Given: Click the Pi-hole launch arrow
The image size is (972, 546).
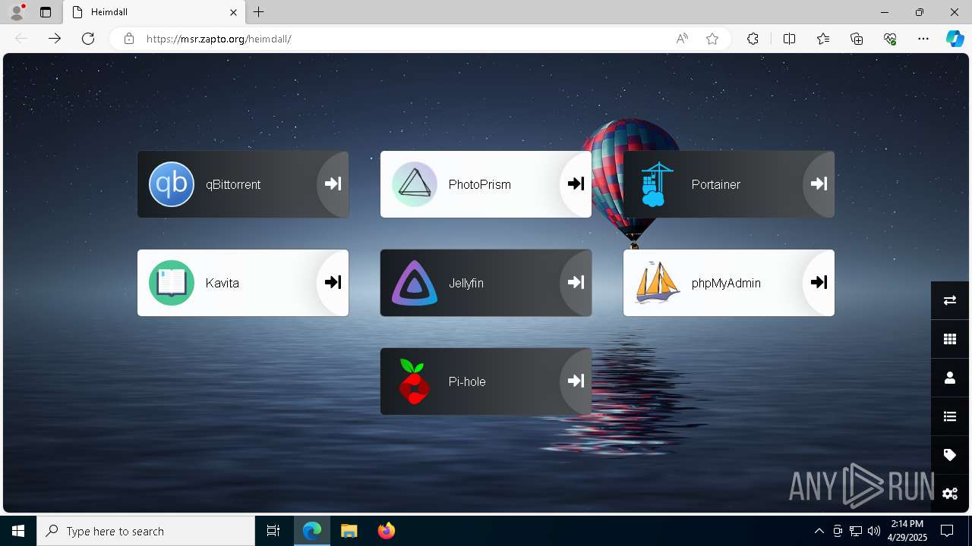Looking at the screenshot, I should 576,381.
